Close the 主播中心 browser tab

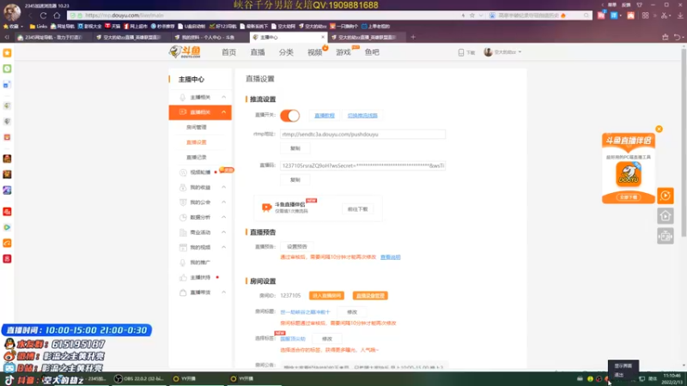point(323,38)
